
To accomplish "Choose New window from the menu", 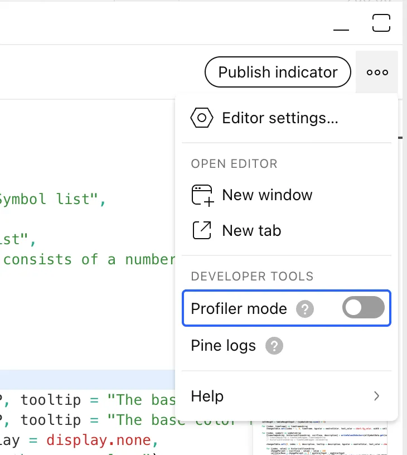I will coord(267,195).
